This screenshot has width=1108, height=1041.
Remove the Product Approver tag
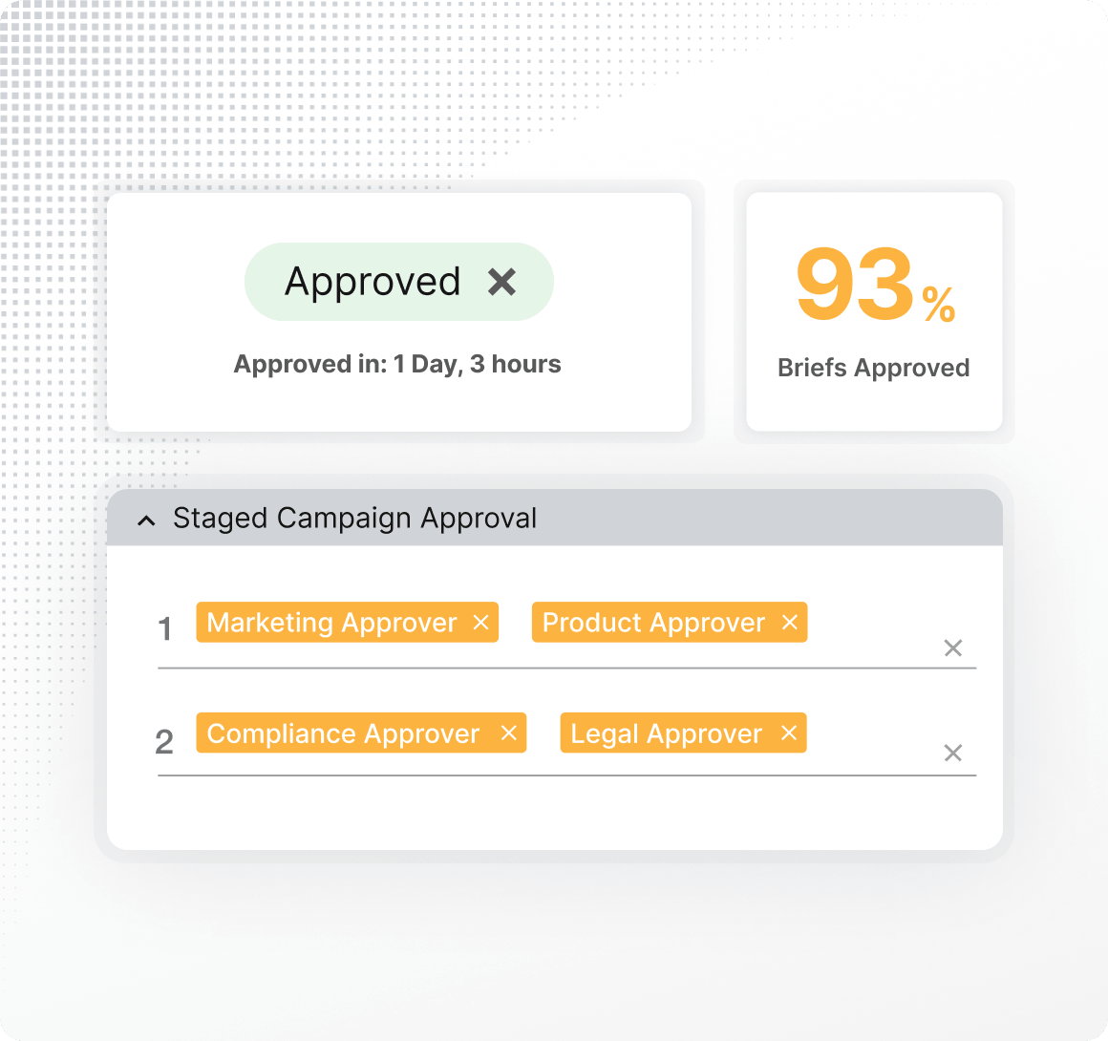[x=790, y=622]
